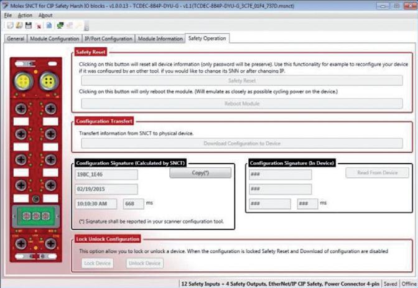Image resolution: width=418 pixels, height=288 pixels.
Task: Click the In Device ### milliseconds field
Action: 308,204
